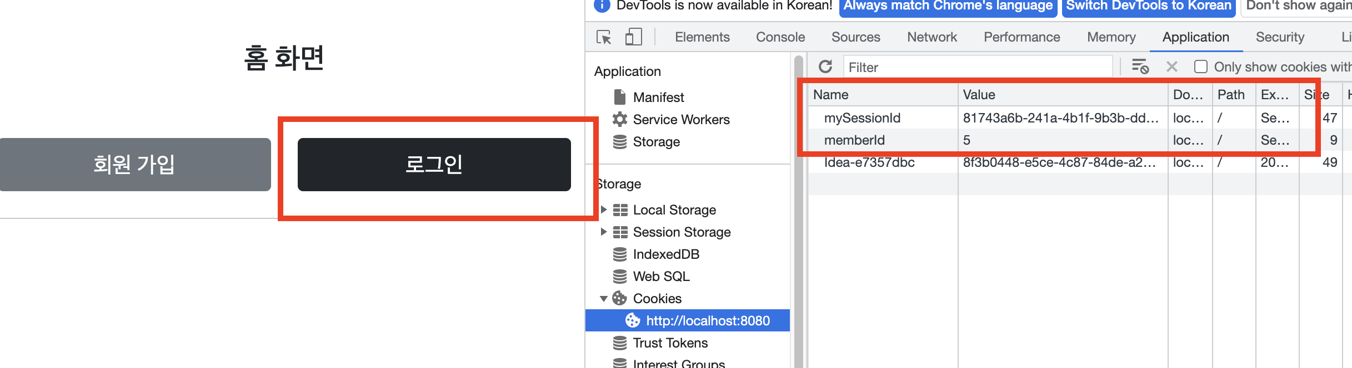
Task: Open the Security tab
Action: (1280, 37)
